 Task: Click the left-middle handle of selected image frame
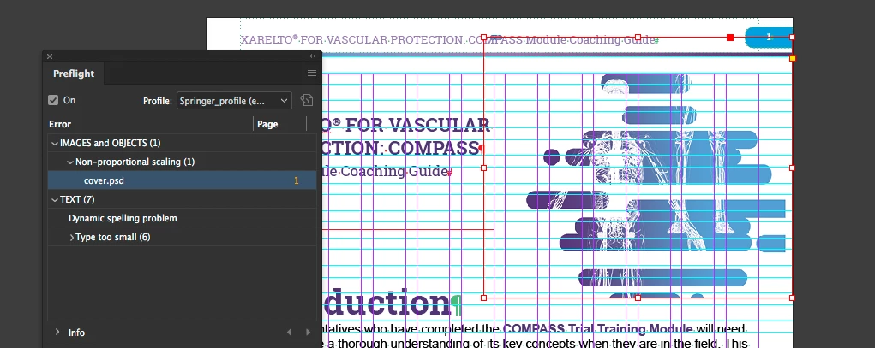click(x=484, y=168)
